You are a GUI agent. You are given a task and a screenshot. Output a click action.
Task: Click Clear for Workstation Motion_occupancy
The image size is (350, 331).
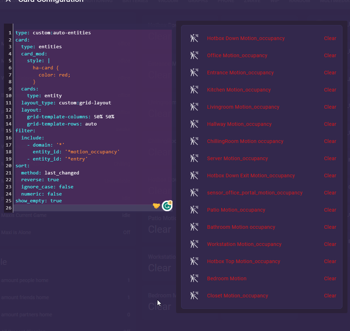click(330, 244)
